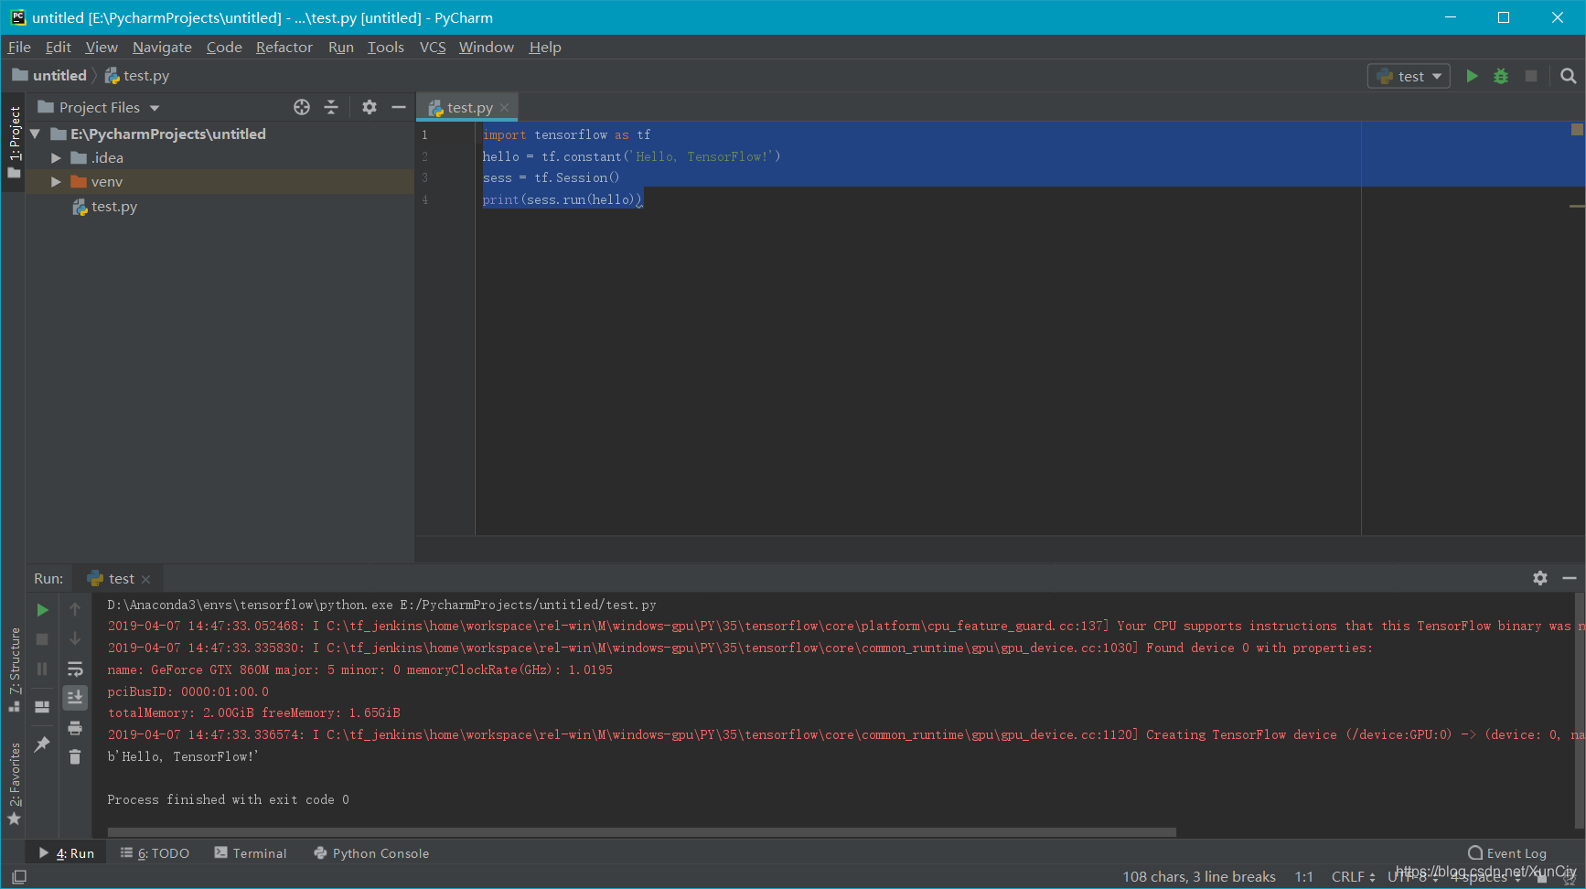Open the Python Console tool window

[x=371, y=852]
